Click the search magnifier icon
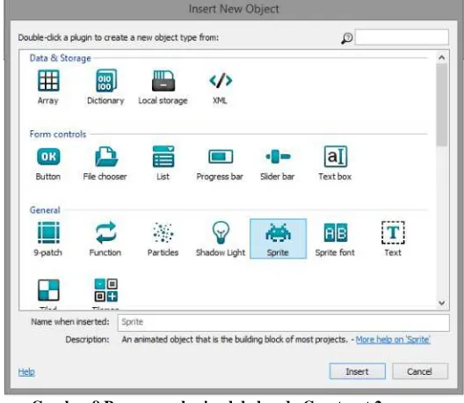Image resolution: width=464 pixels, height=403 pixels. (347, 38)
